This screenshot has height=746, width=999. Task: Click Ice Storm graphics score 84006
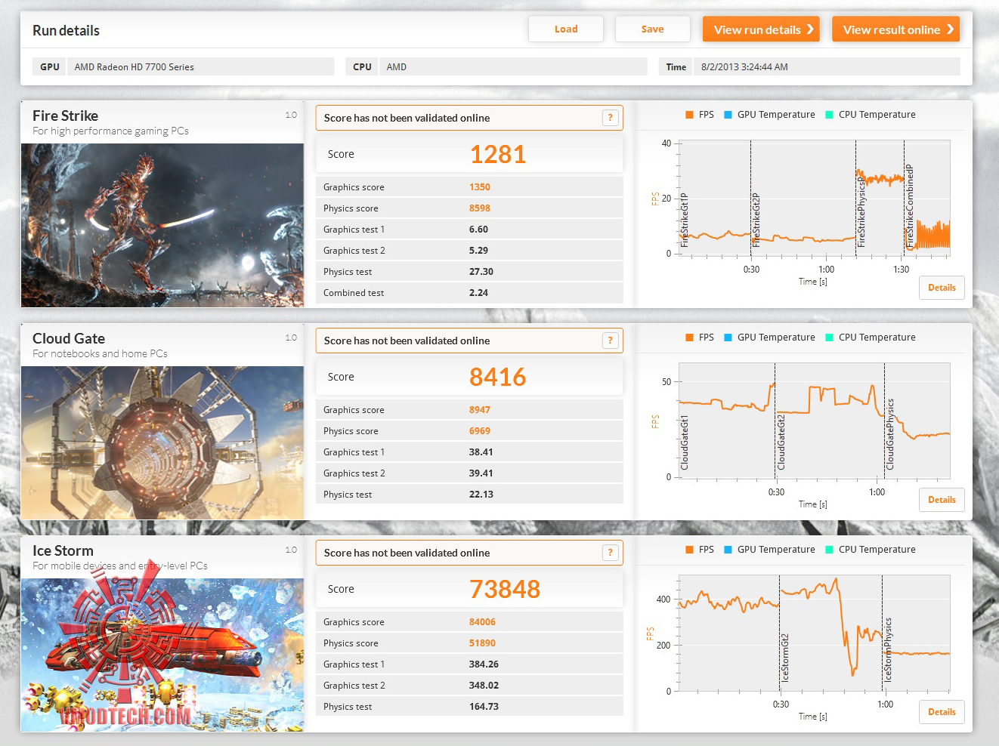click(483, 622)
